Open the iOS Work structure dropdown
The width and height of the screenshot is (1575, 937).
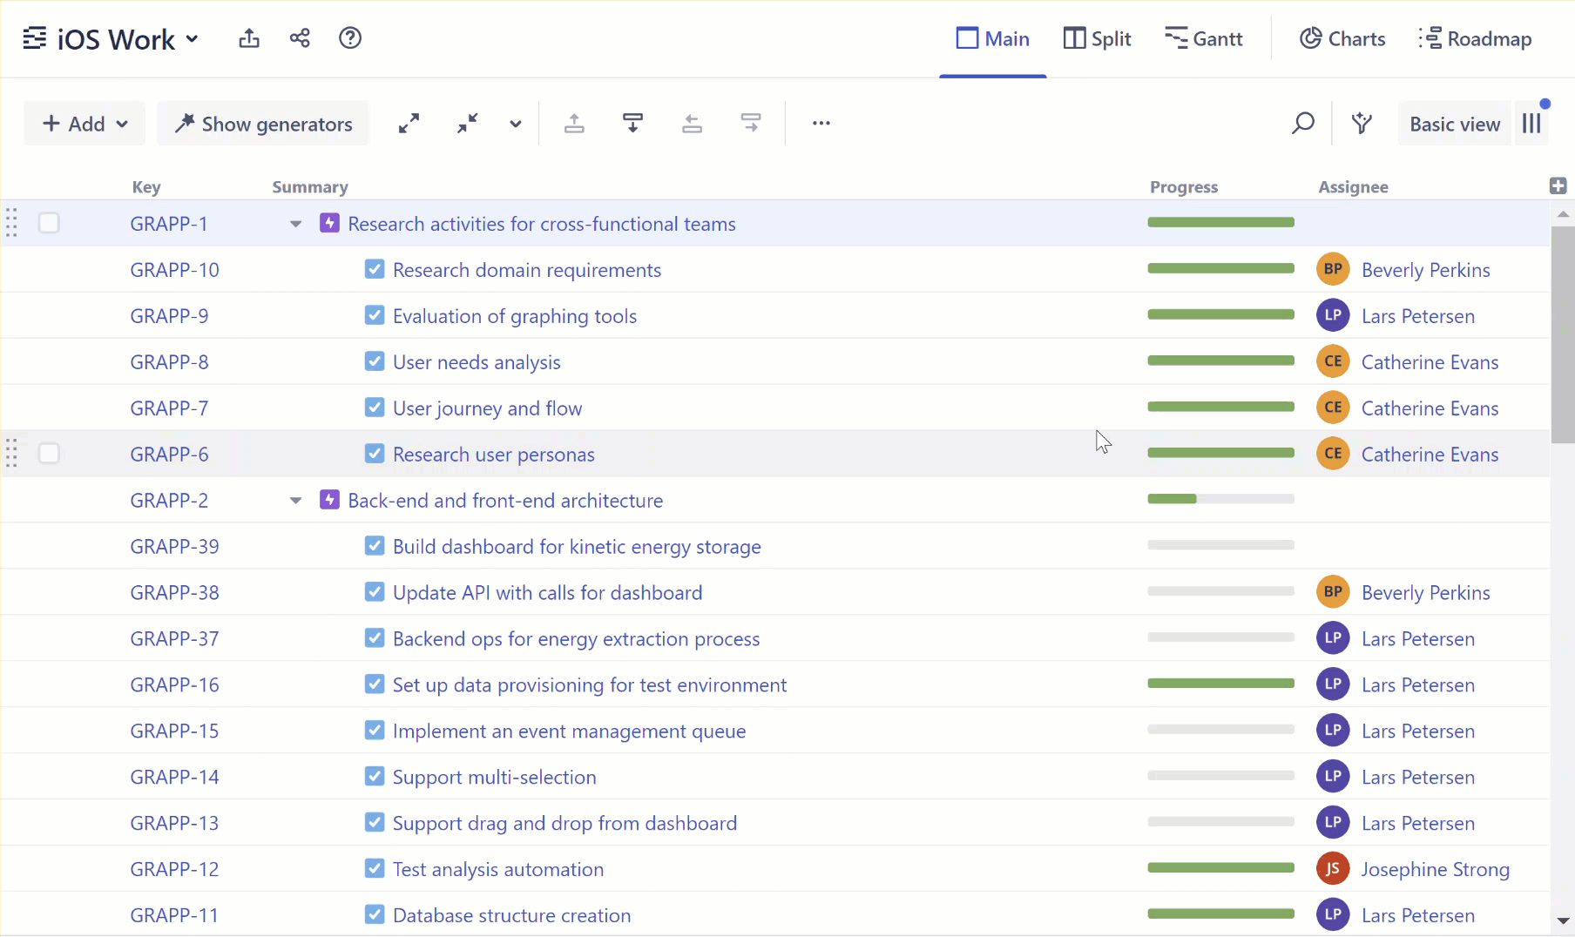point(192,38)
